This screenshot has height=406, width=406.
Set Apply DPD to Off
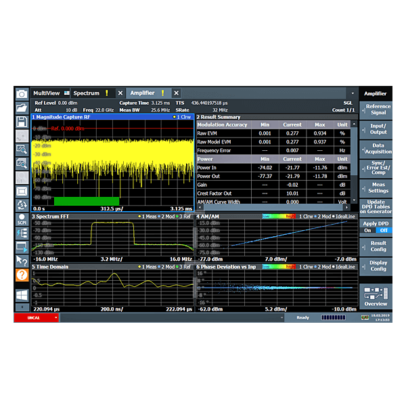click(x=384, y=231)
